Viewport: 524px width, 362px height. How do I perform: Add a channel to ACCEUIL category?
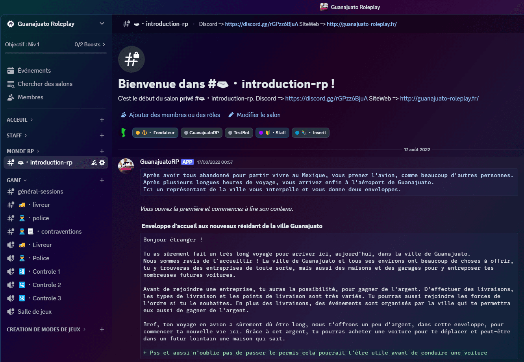point(102,120)
